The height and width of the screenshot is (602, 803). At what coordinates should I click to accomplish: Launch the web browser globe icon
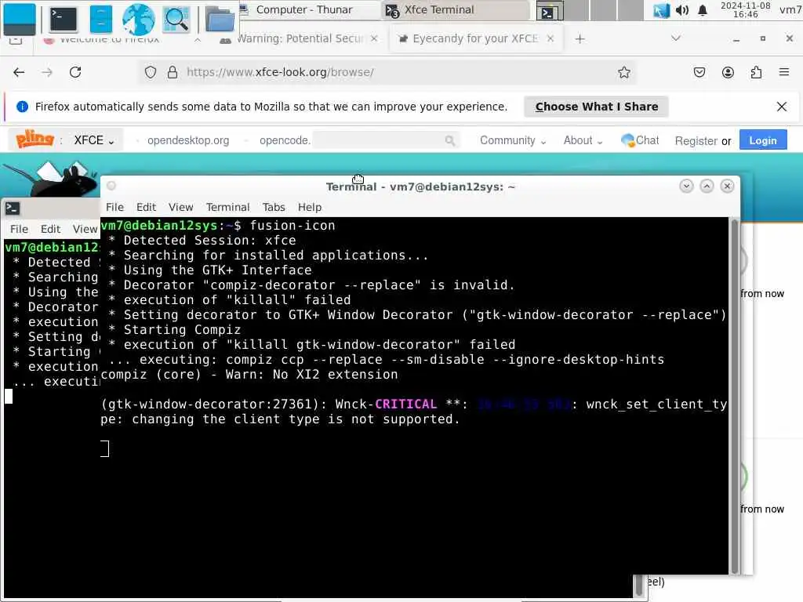pos(138,19)
